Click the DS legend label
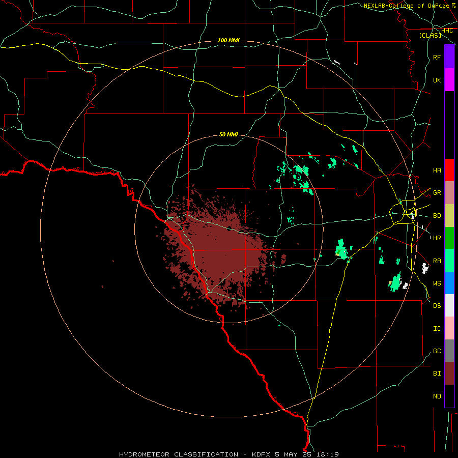Image resolution: width=458 pixels, height=458 pixels. click(x=437, y=306)
